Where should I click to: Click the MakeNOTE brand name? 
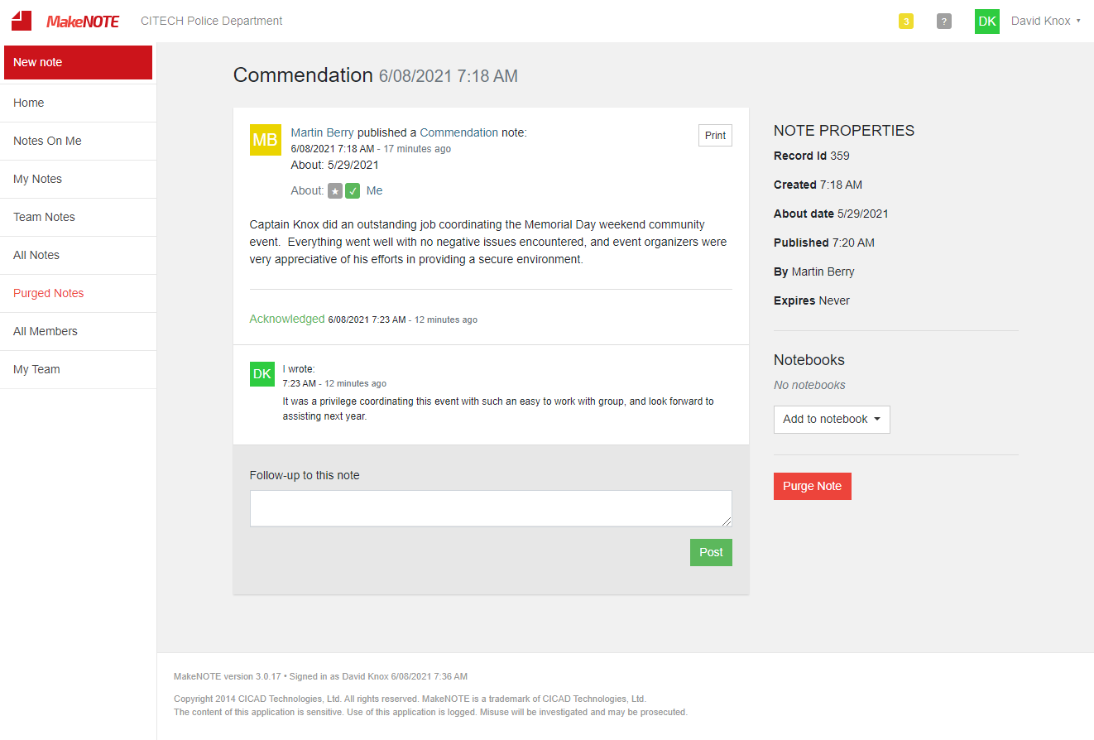point(83,22)
